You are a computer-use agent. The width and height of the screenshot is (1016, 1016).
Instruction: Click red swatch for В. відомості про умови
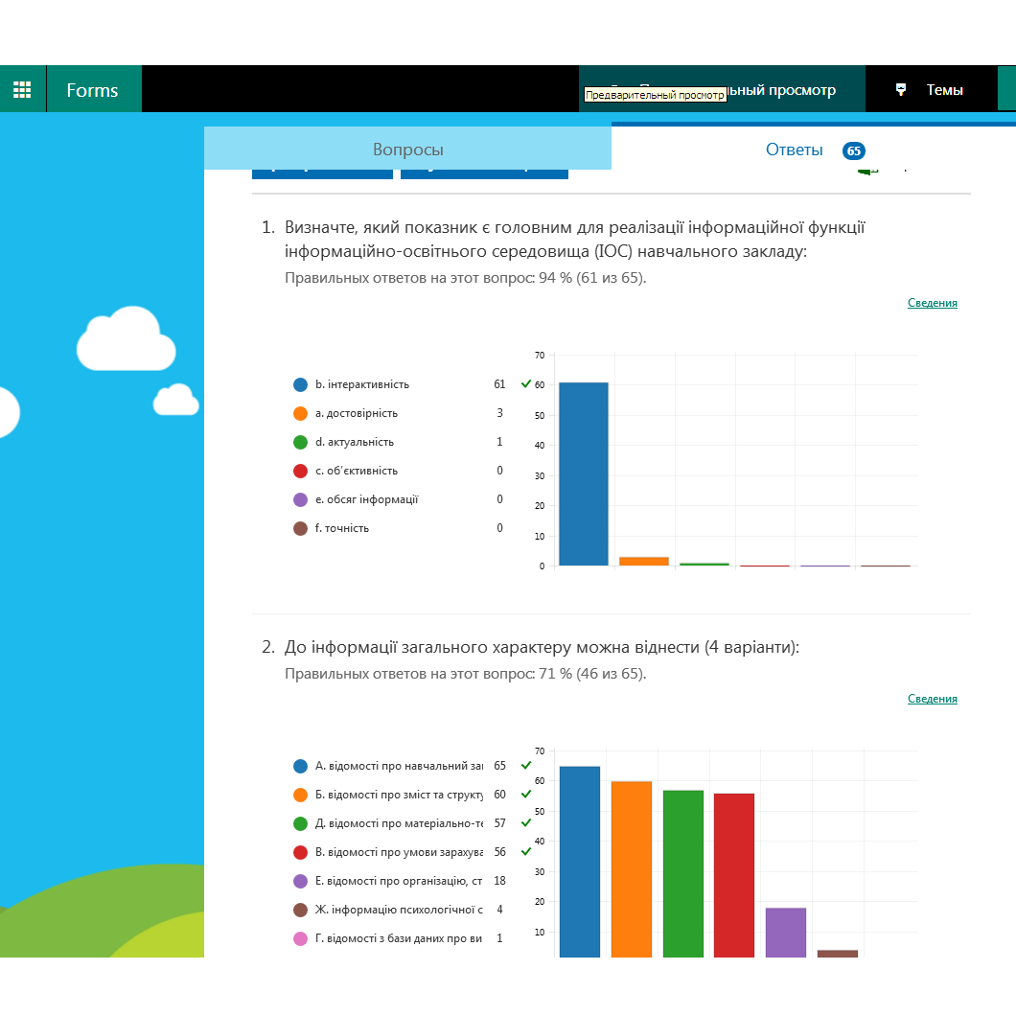300,852
